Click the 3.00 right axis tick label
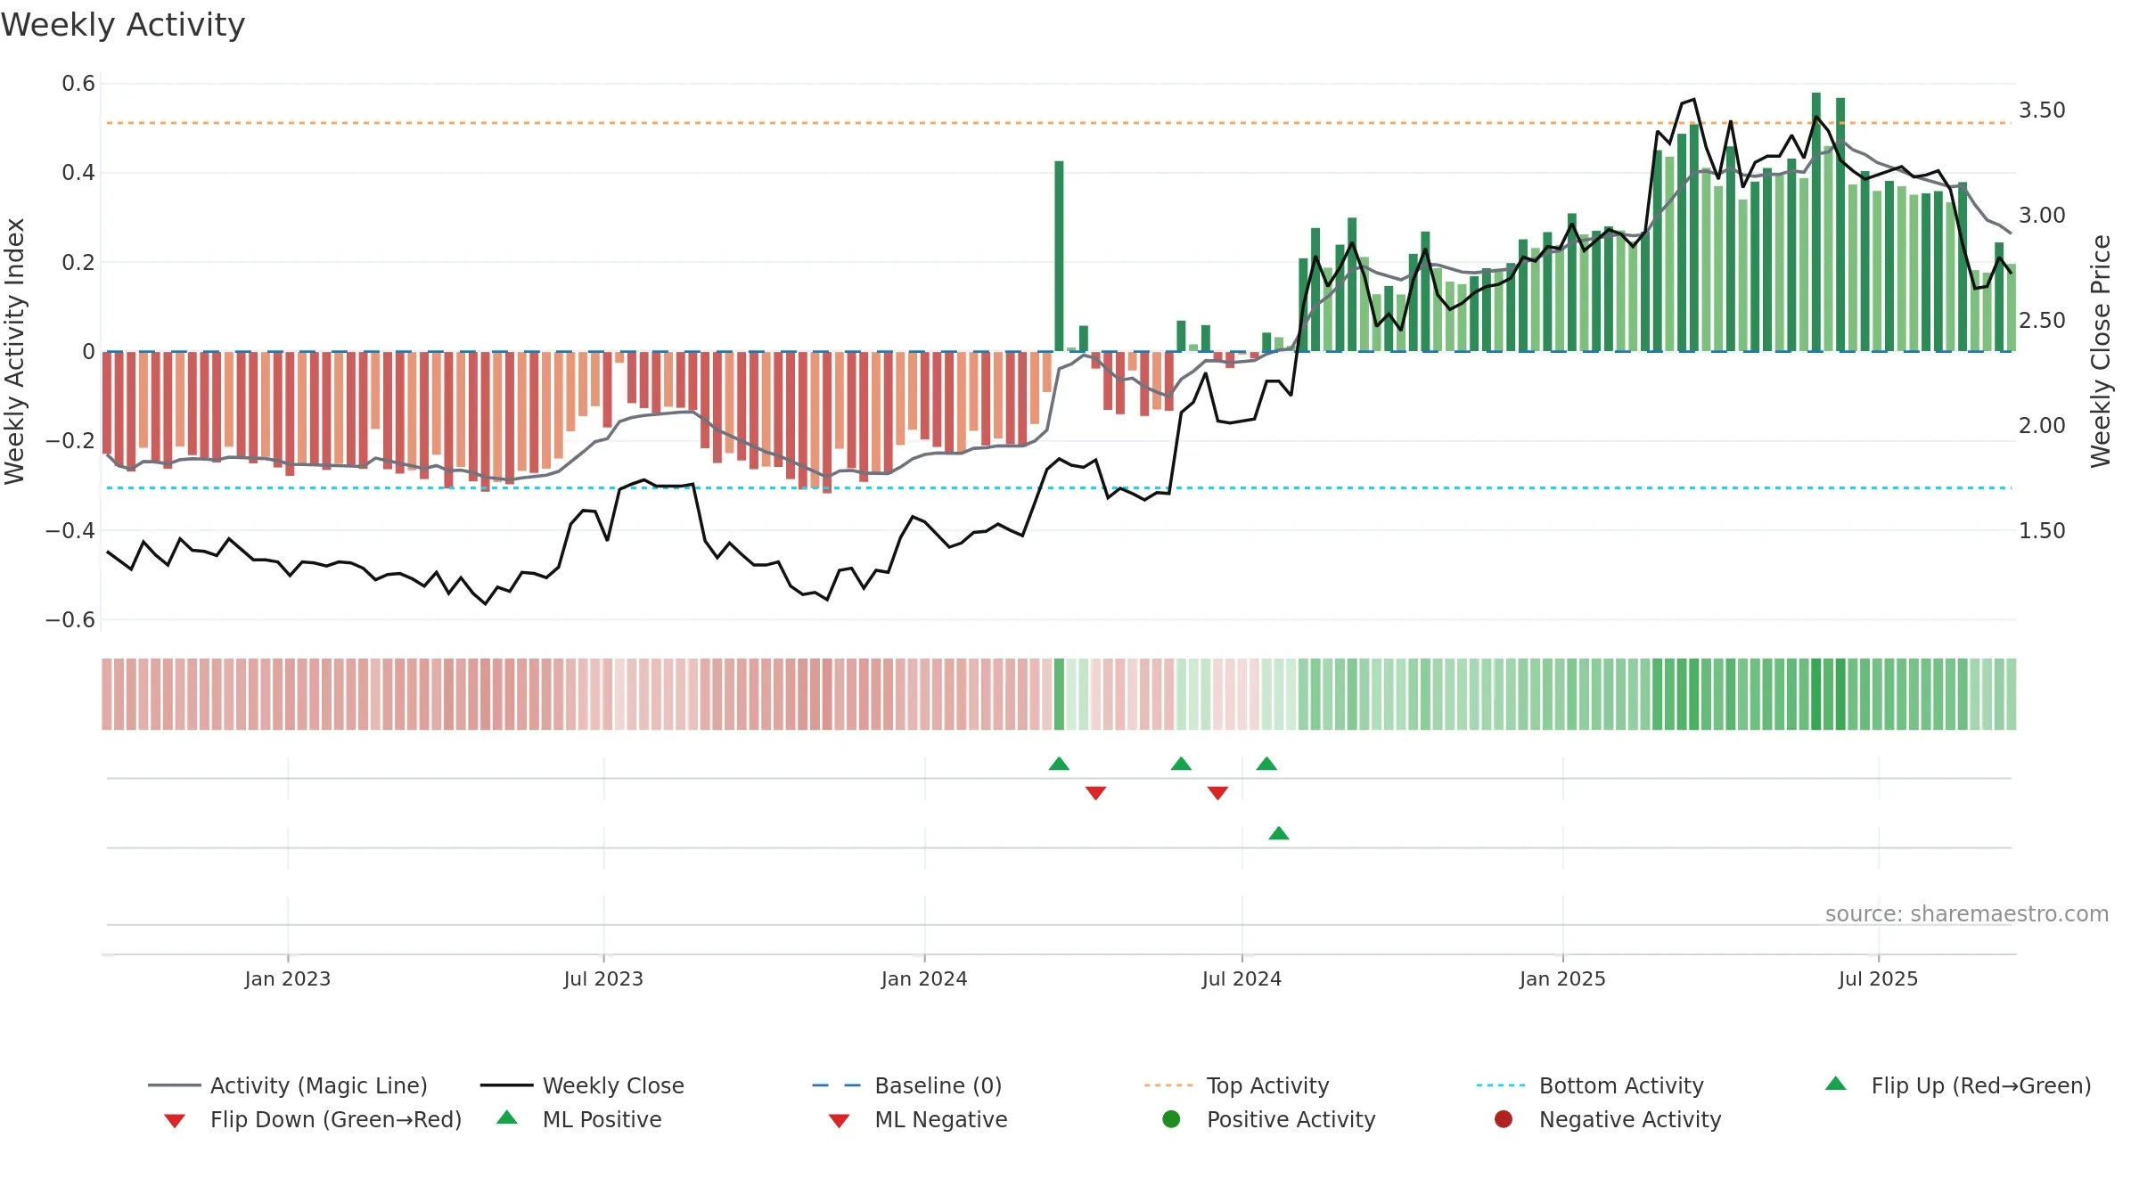This screenshot has height=1203, width=2139. coord(2042,216)
